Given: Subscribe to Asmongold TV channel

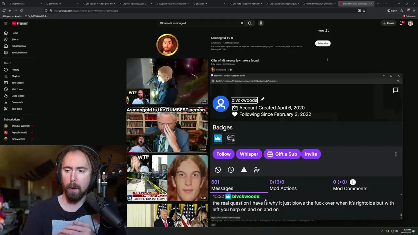Looking at the screenshot, I should 323,43.
